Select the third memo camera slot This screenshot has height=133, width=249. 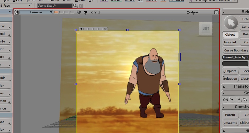coord(67,12)
